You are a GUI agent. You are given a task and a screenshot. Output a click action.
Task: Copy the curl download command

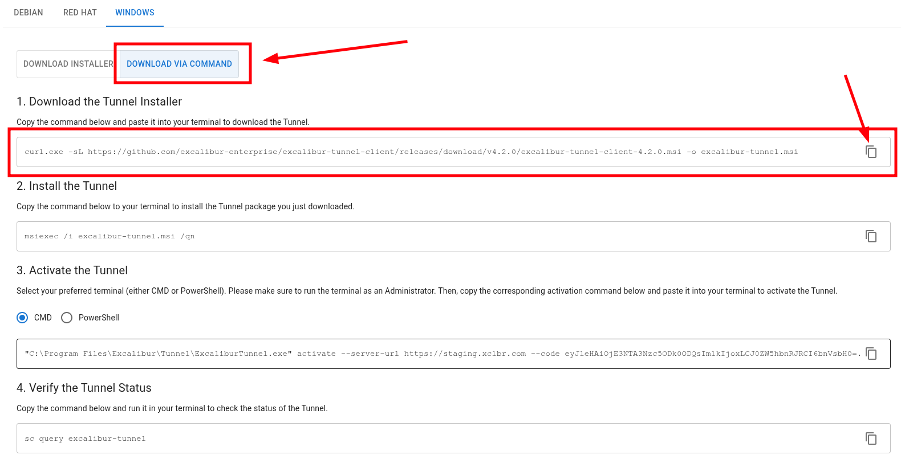click(x=871, y=152)
